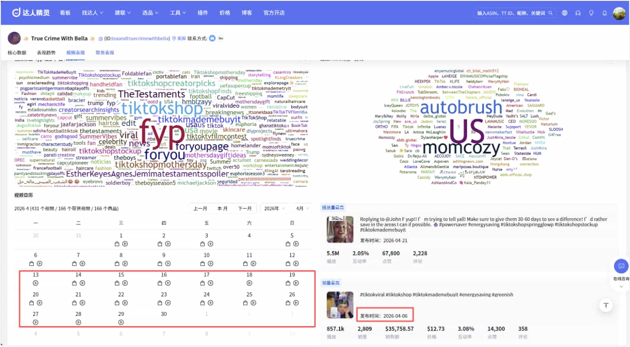Viewport: 630px width, 347px height.
Task: Click the play icon under April 7
Action: [x=82, y=263]
